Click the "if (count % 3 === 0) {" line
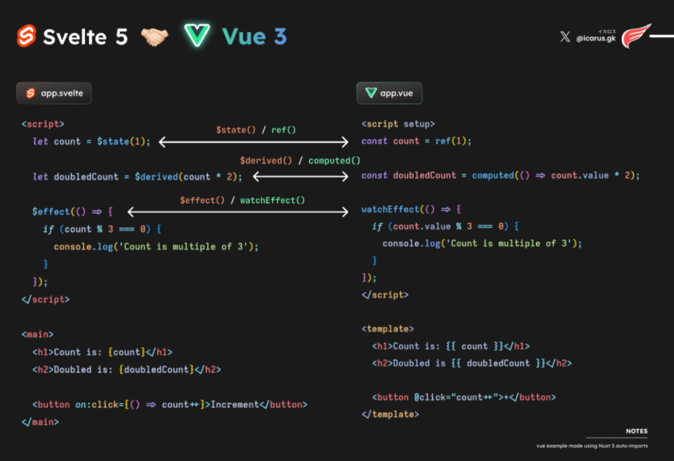 pos(102,230)
